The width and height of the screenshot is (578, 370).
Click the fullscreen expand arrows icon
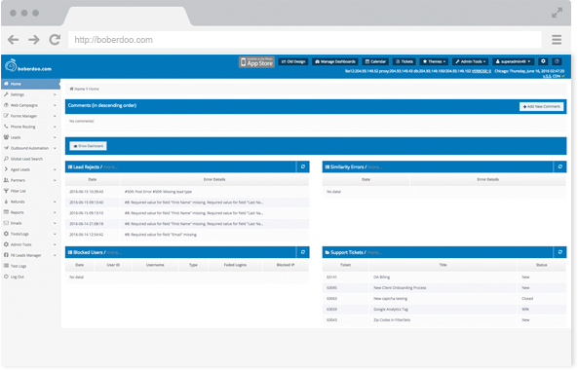coord(557,13)
